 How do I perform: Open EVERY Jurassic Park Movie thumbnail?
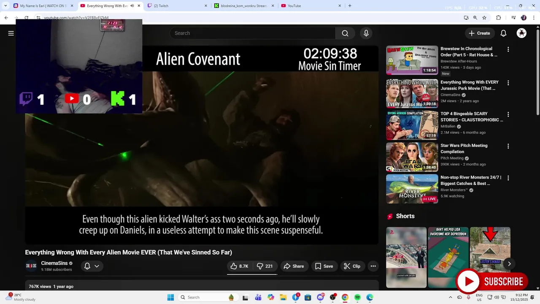(x=412, y=93)
